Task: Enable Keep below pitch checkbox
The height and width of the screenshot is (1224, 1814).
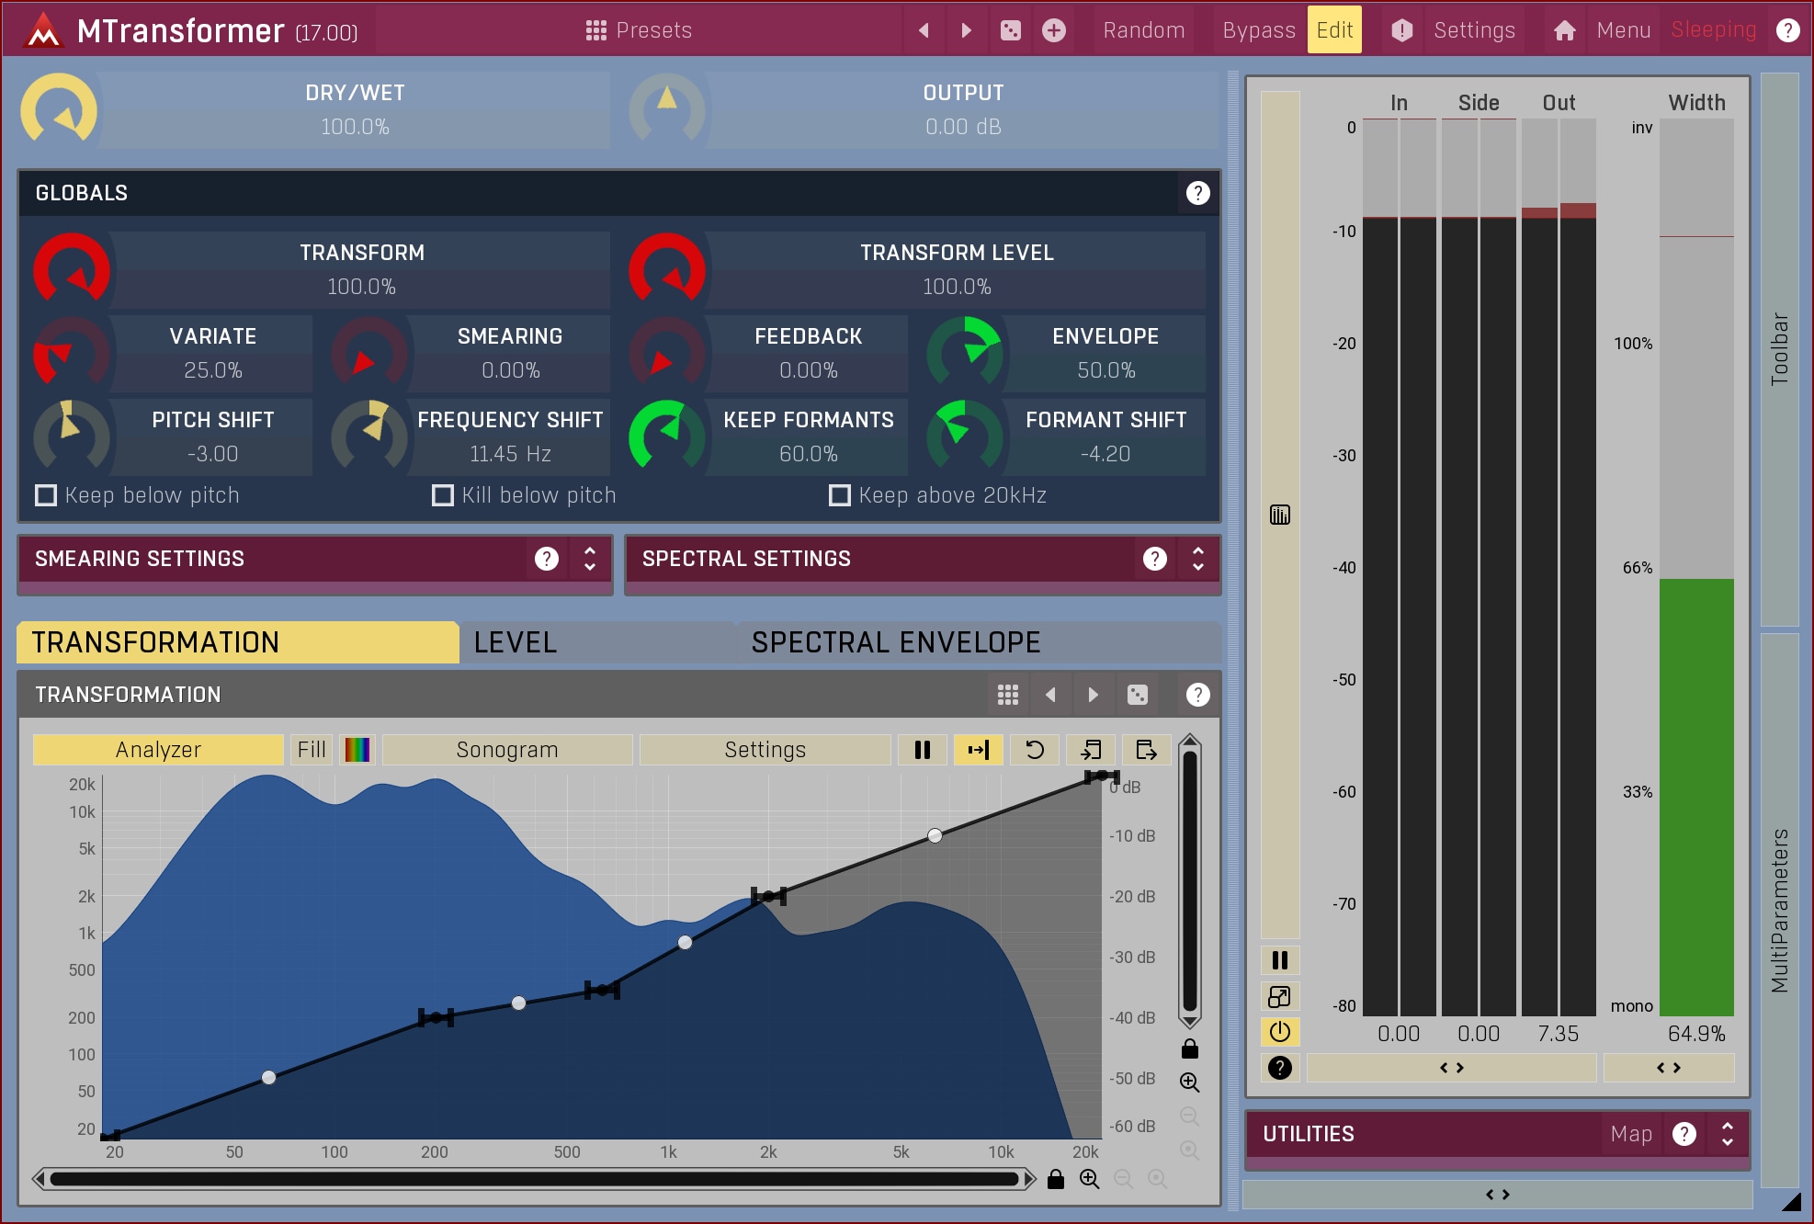Action: (x=46, y=495)
